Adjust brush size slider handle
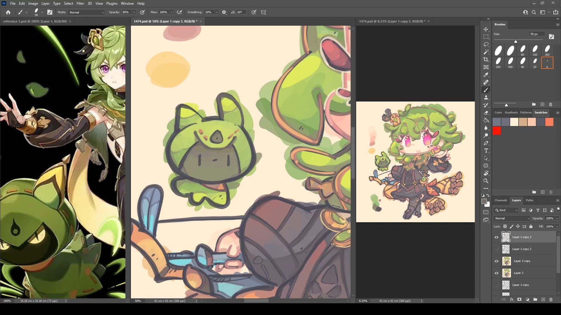 click(x=516, y=41)
